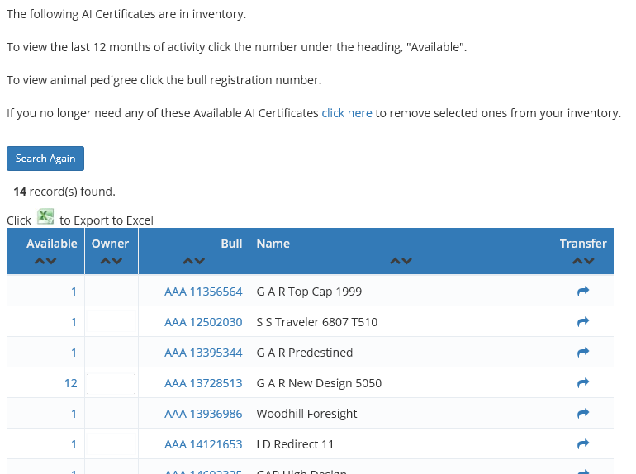Image resolution: width=636 pixels, height=474 pixels.
Task: View activity for Woodhill Foresight available count
Action: (74, 414)
